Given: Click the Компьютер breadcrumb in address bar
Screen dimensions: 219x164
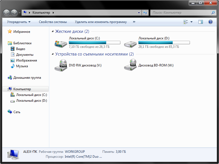Looking at the screenshot, I should [x=41, y=13].
